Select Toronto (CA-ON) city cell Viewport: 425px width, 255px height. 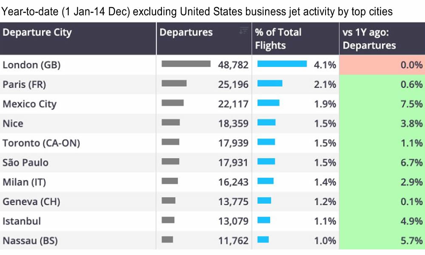(x=41, y=143)
